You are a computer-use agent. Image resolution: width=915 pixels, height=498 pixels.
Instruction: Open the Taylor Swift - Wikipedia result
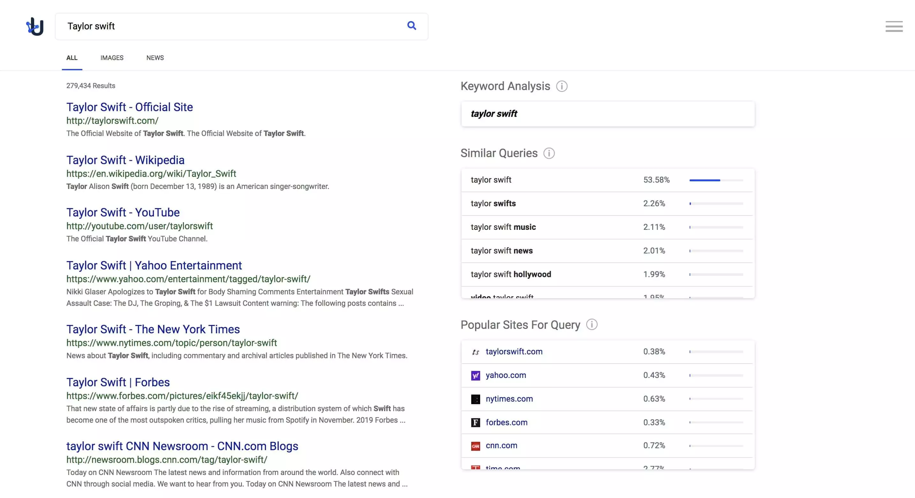125,160
